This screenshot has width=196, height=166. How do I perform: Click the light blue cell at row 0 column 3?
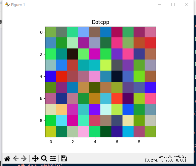pyautogui.click(x=84, y=32)
